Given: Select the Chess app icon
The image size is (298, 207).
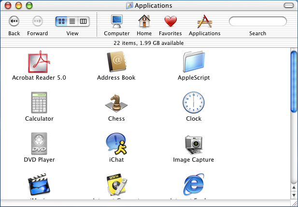Looking at the screenshot, I should point(116,103).
